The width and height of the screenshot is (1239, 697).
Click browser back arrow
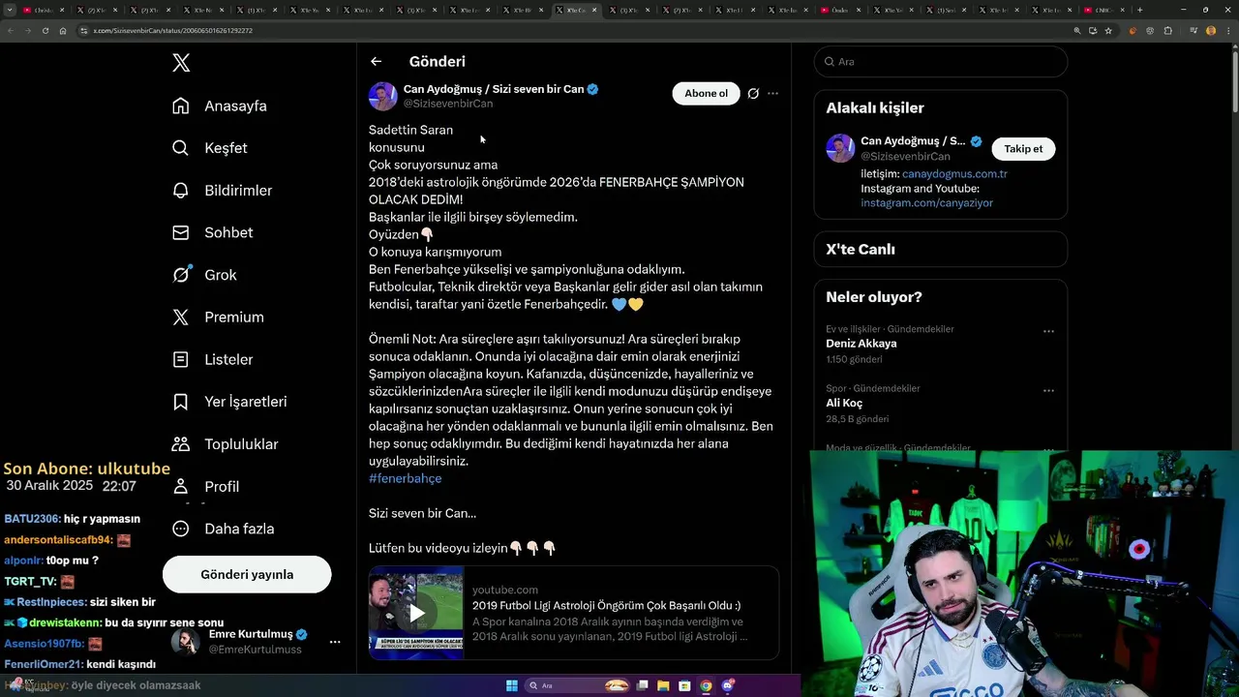click(11, 30)
